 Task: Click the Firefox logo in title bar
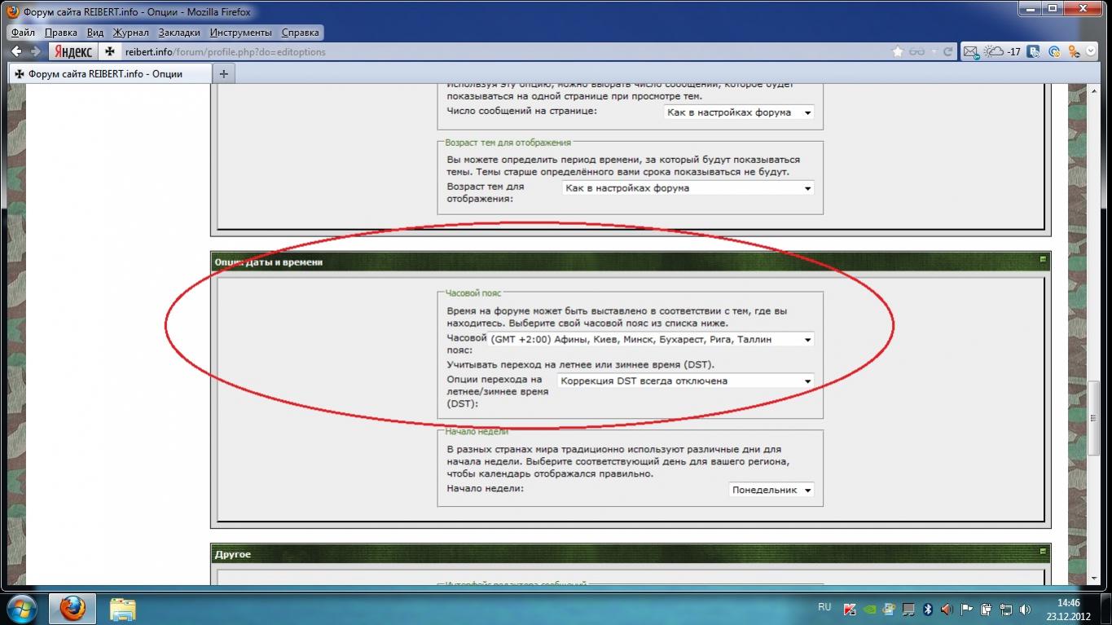14,11
